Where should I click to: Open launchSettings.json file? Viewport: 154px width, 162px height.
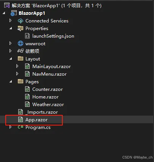click(53, 36)
